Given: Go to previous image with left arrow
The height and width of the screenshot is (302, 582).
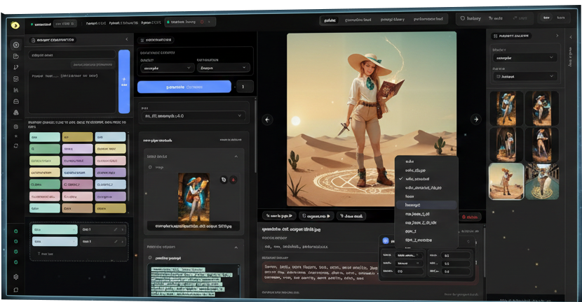Looking at the screenshot, I should pos(267,120).
